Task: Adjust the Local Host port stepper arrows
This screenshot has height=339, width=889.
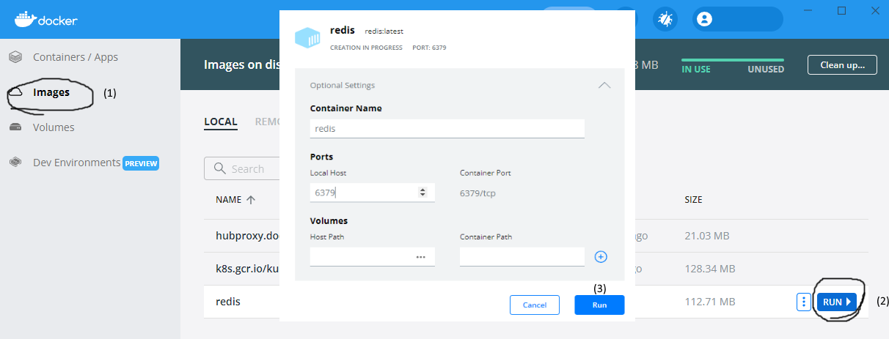Action: [x=422, y=193]
